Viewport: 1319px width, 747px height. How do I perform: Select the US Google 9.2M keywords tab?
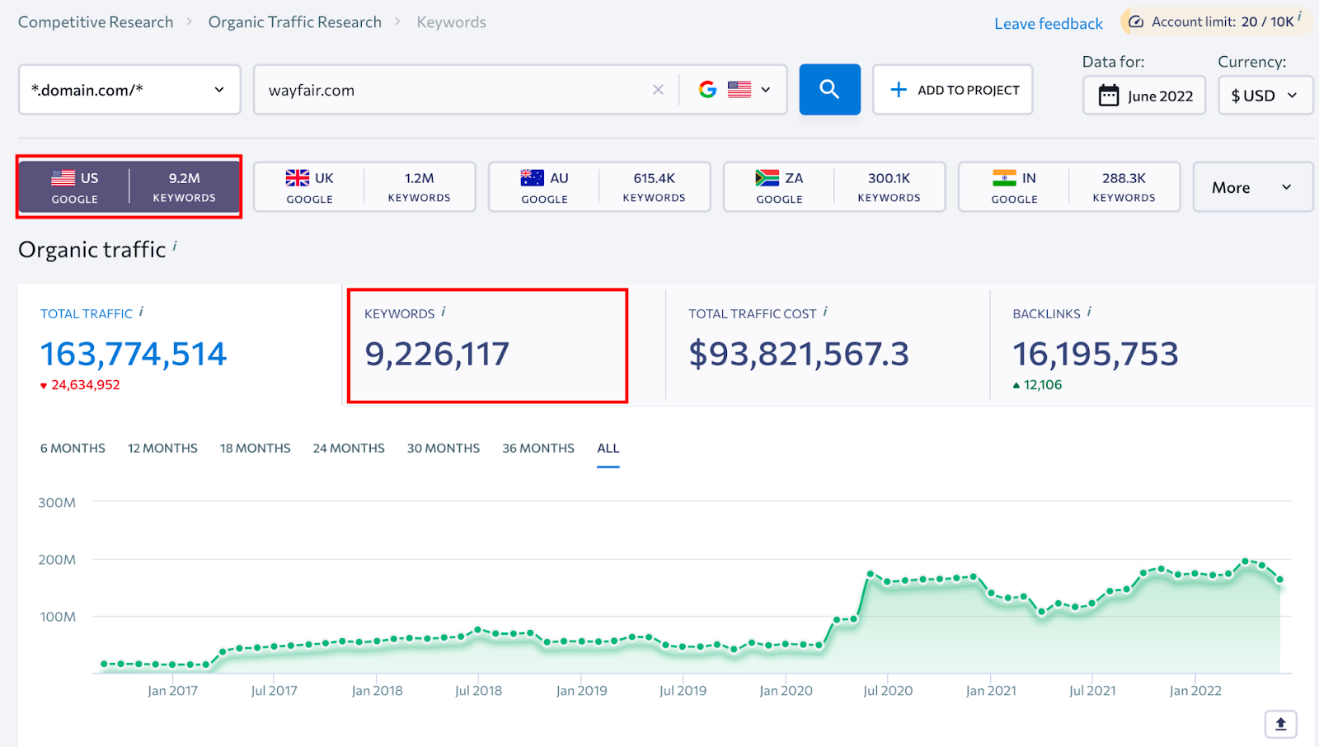pyautogui.click(x=129, y=187)
